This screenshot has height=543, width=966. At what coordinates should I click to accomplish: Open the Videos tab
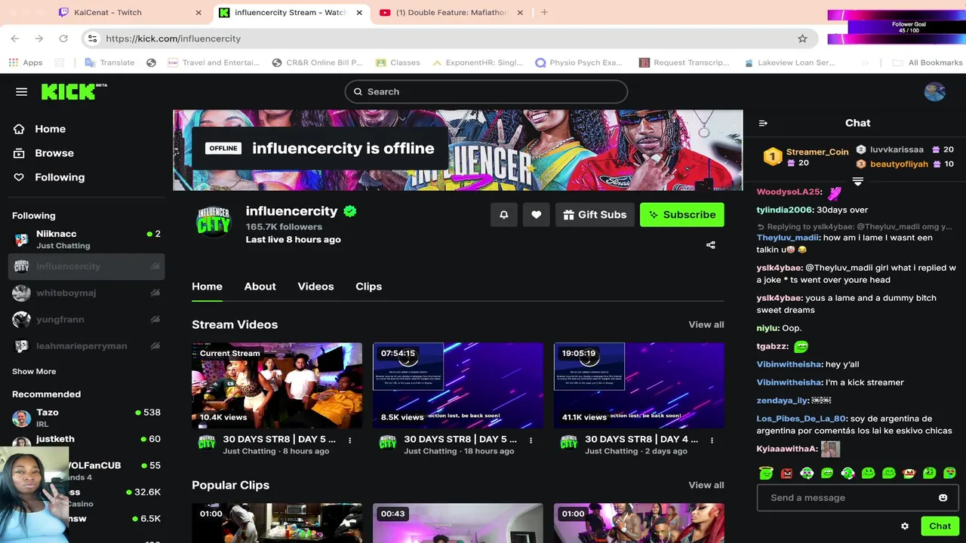[315, 287]
